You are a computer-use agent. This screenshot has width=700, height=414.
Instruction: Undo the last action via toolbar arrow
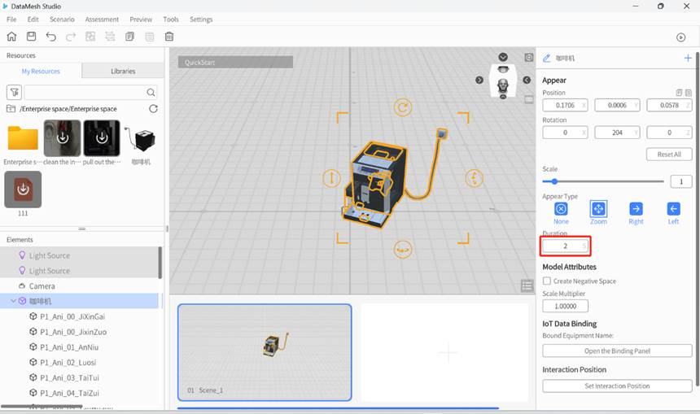tap(51, 37)
